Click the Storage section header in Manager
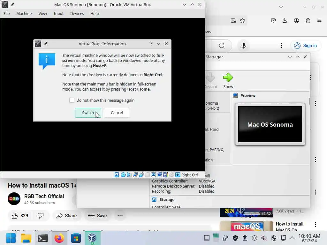Viewport: 327px width, 245px height. (x=167, y=200)
